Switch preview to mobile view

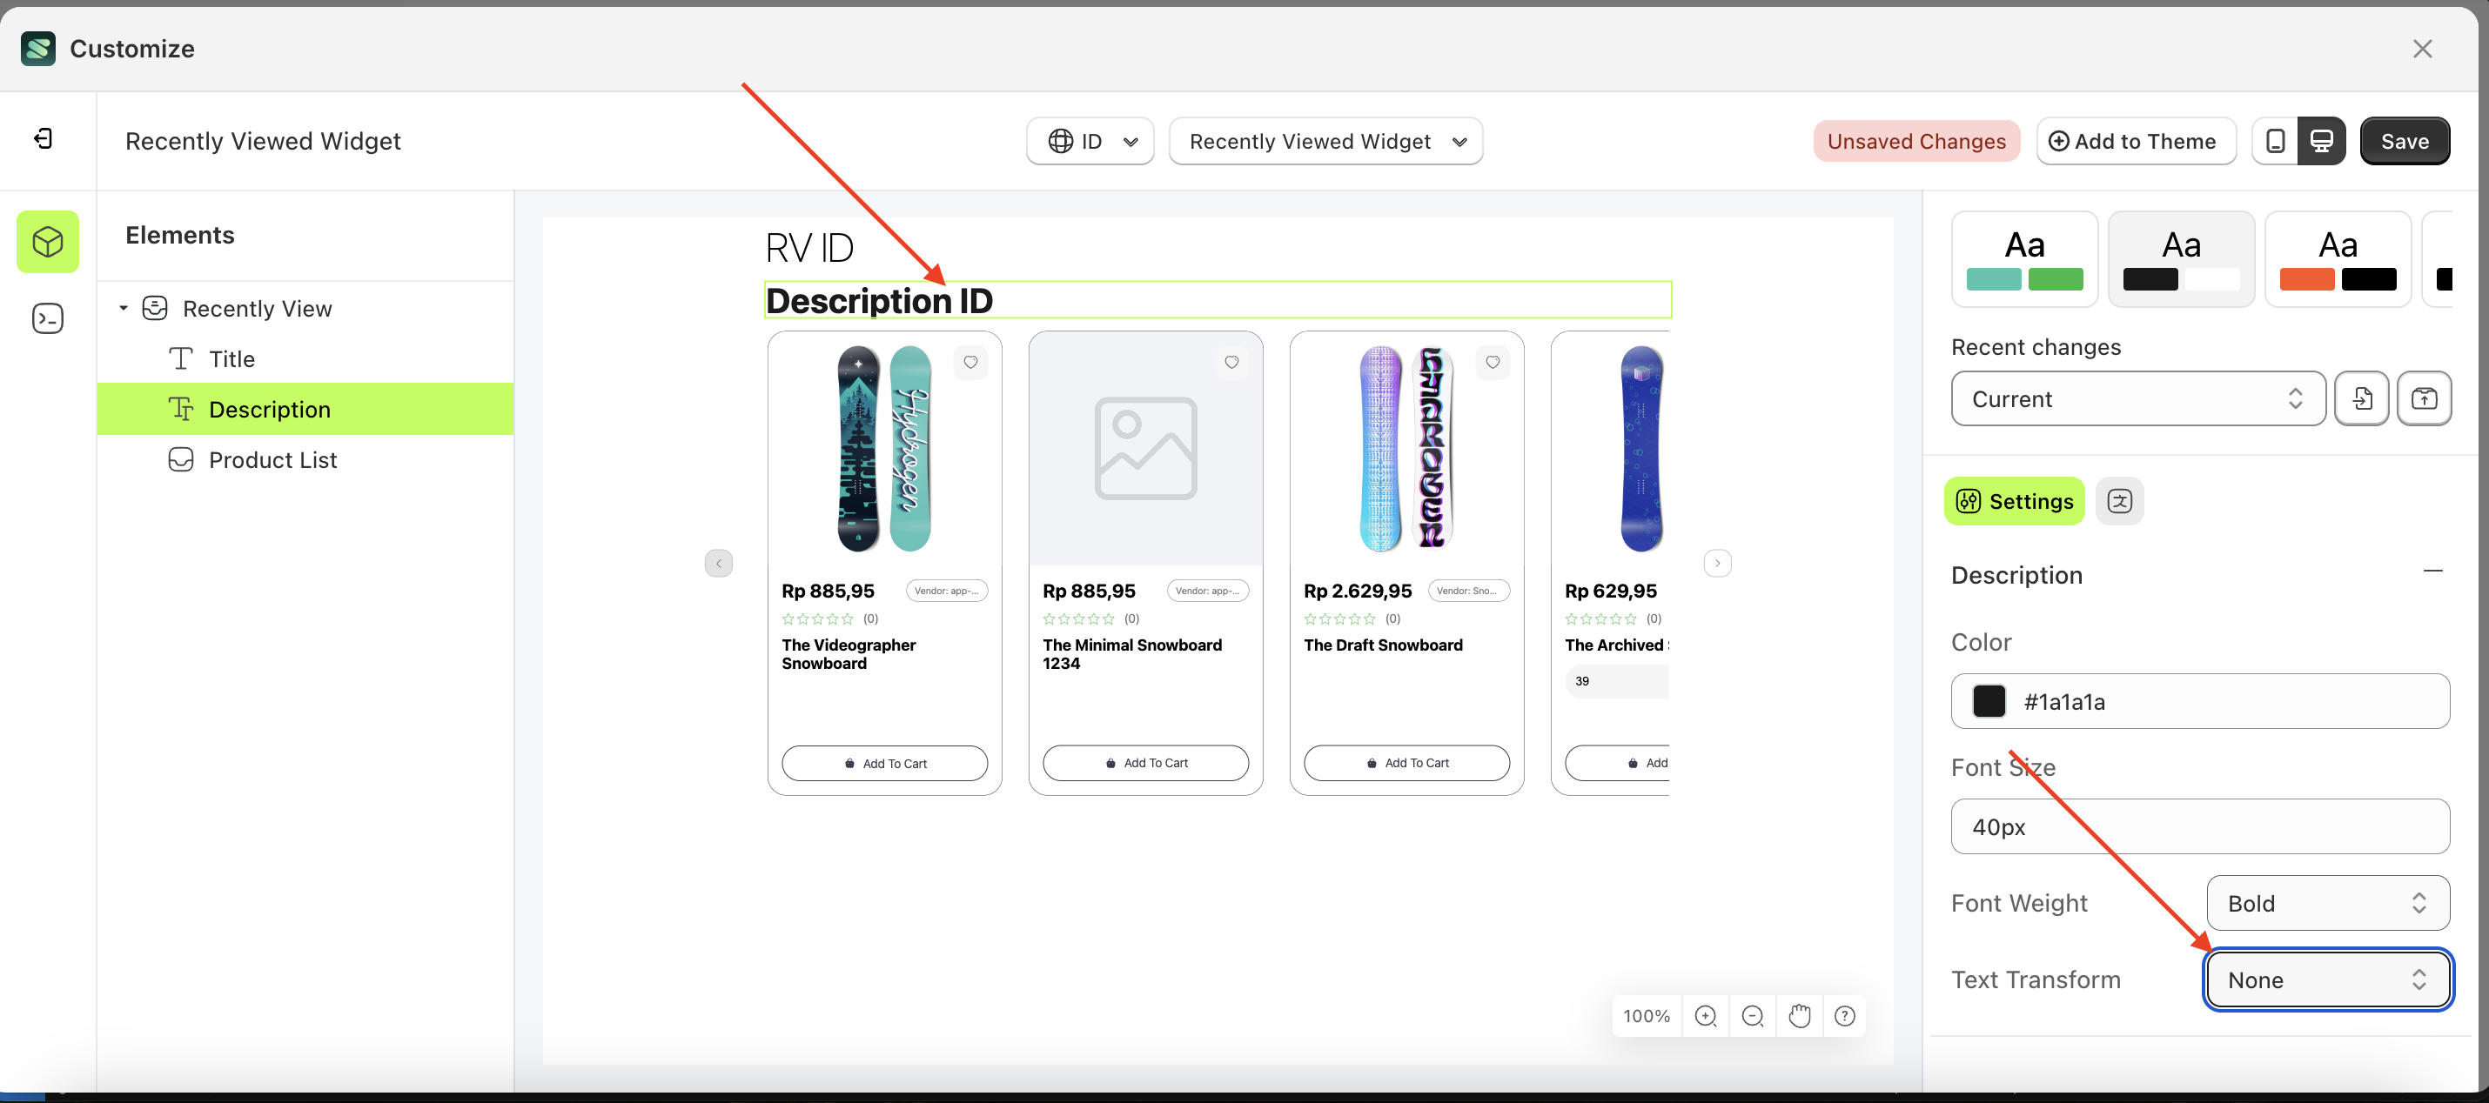tap(2276, 140)
